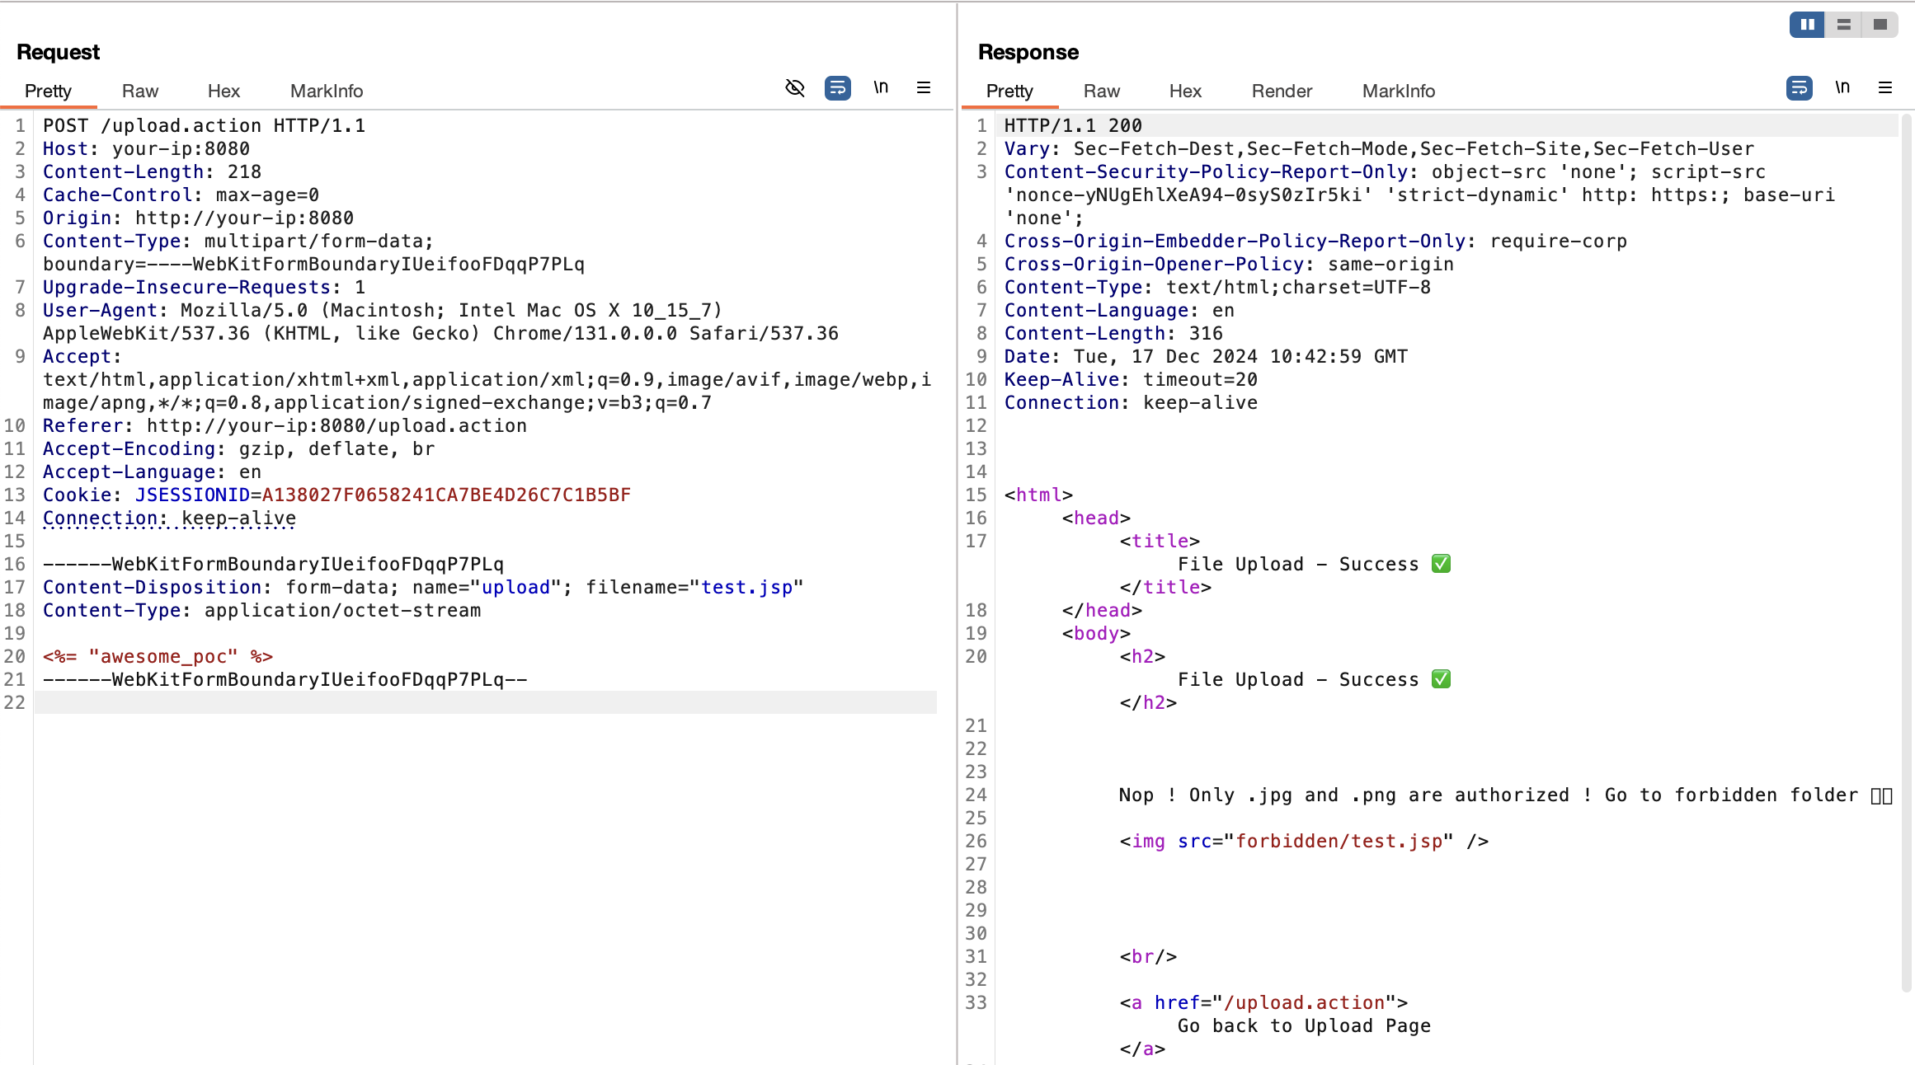Select top-bottom stacked layout icon
This screenshot has width=1915, height=1065.
[x=1844, y=25]
